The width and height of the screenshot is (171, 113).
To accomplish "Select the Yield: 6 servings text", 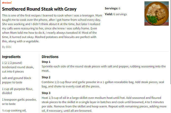I will point(116,14).
